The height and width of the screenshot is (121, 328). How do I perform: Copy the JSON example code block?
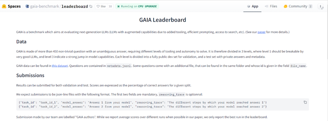tap(305, 102)
